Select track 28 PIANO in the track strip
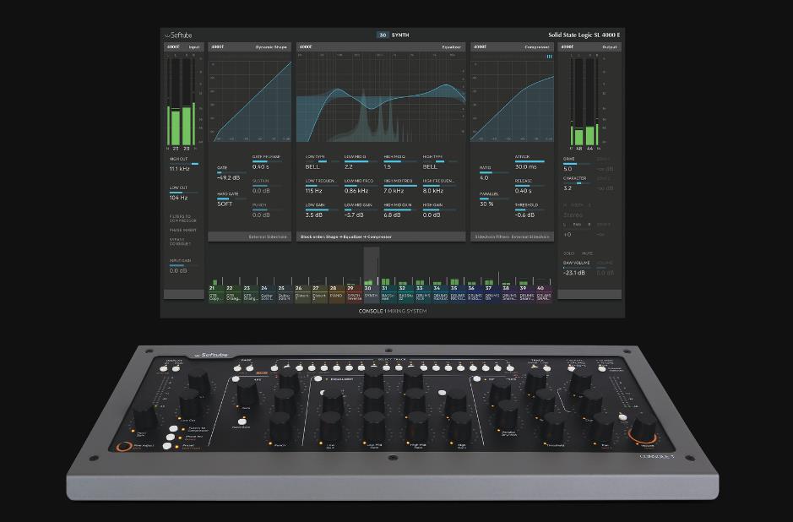Screen dimensions: 793x522 337,293
